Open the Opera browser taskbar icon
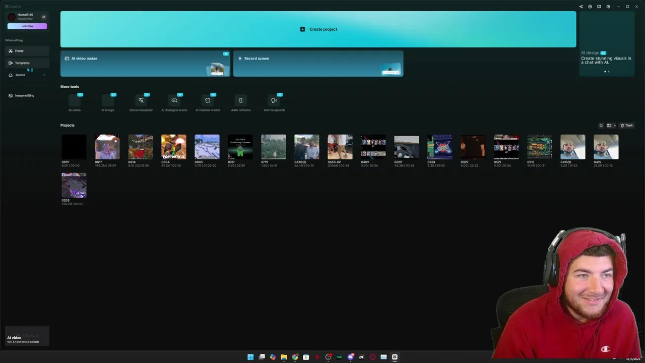The height and width of the screenshot is (363, 645). click(x=372, y=357)
